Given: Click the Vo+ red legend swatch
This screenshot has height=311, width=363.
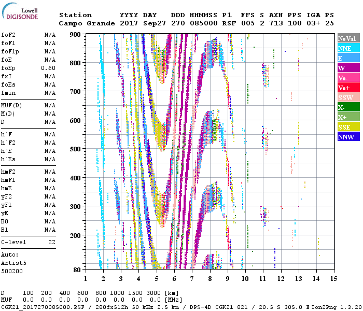Looking at the screenshot, I should (347, 88).
